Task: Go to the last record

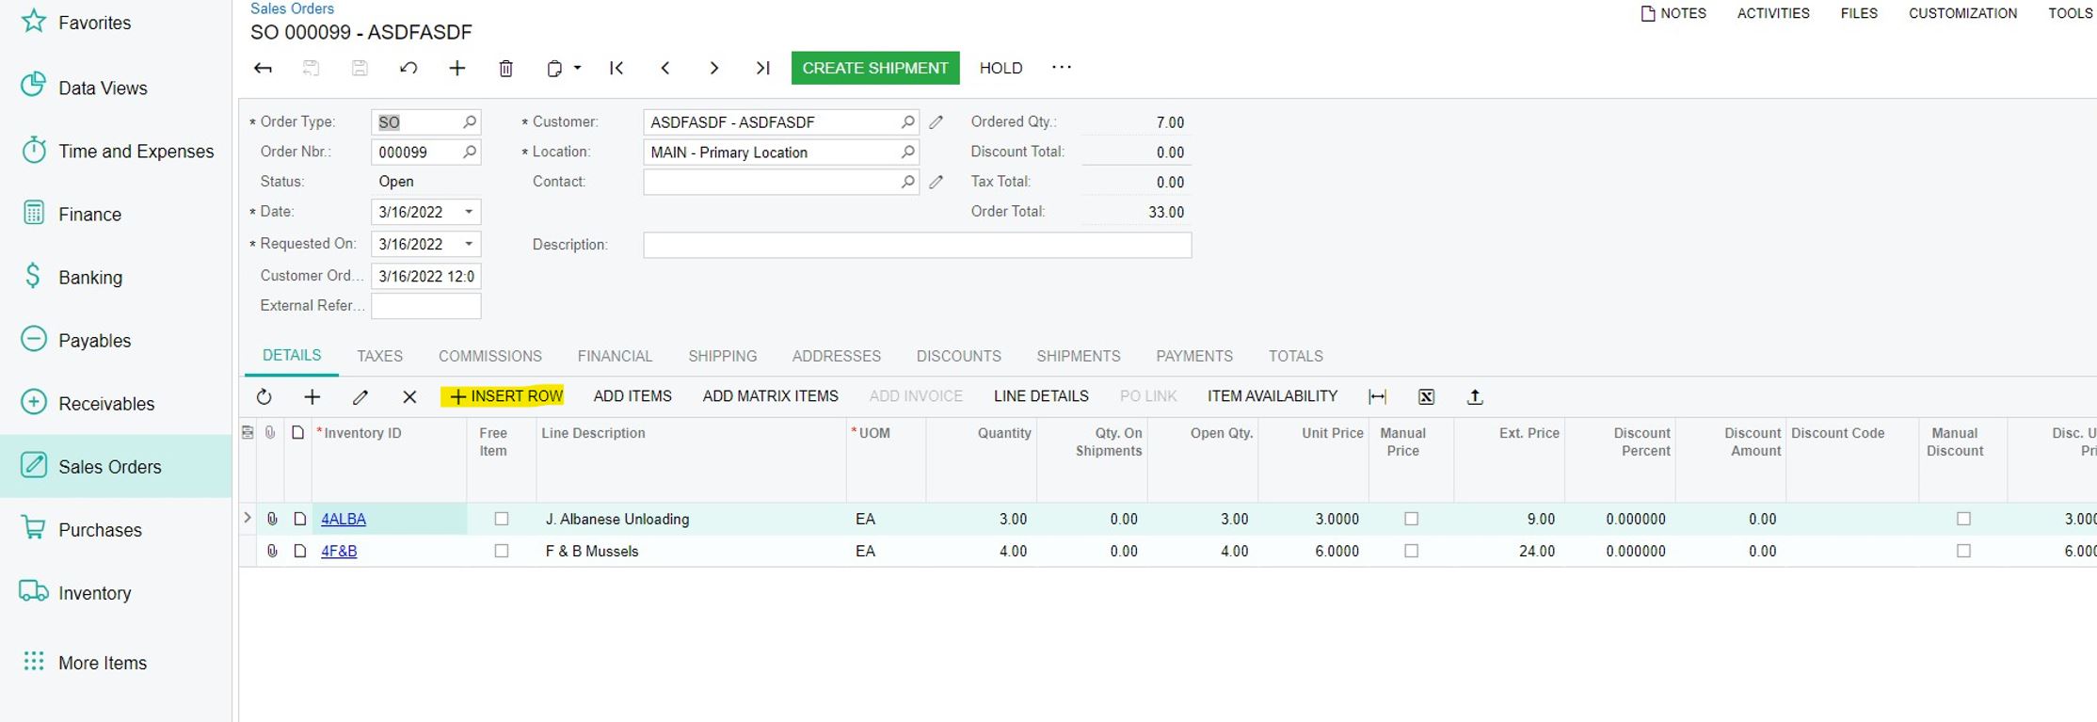Action: coord(763,68)
